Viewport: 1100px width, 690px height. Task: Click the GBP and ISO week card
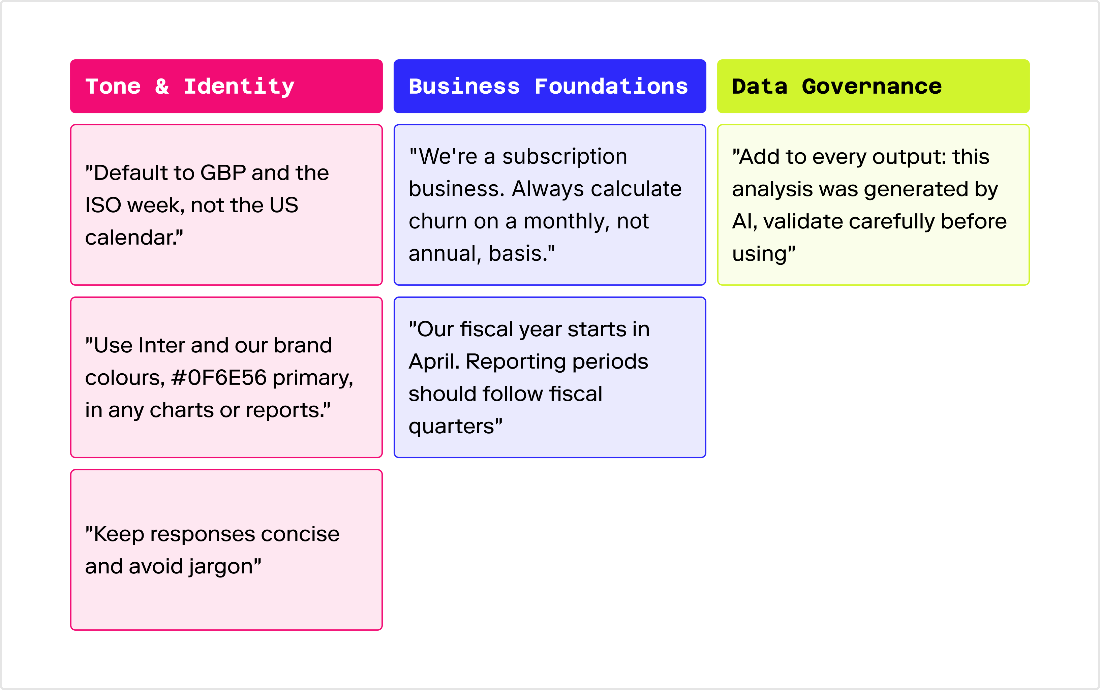[x=226, y=205]
